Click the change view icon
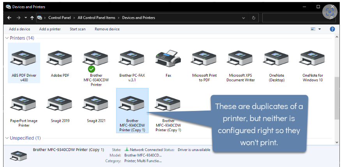Image resolution: width=341 pixels, height=167 pixels. pyautogui.click(x=313, y=29)
